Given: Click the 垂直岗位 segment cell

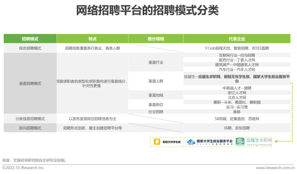Looking at the screenshot, I should coord(156,105).
